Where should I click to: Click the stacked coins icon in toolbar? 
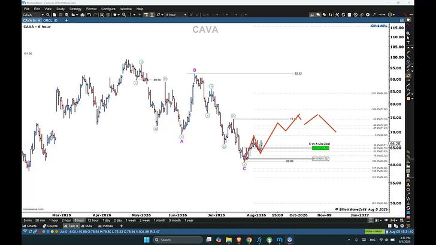324,15
